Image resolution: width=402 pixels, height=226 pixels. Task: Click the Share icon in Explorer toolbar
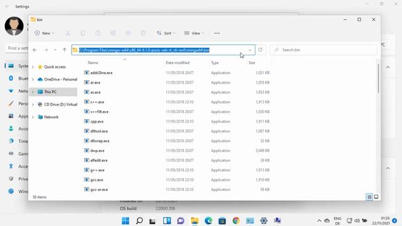(128, 33)
